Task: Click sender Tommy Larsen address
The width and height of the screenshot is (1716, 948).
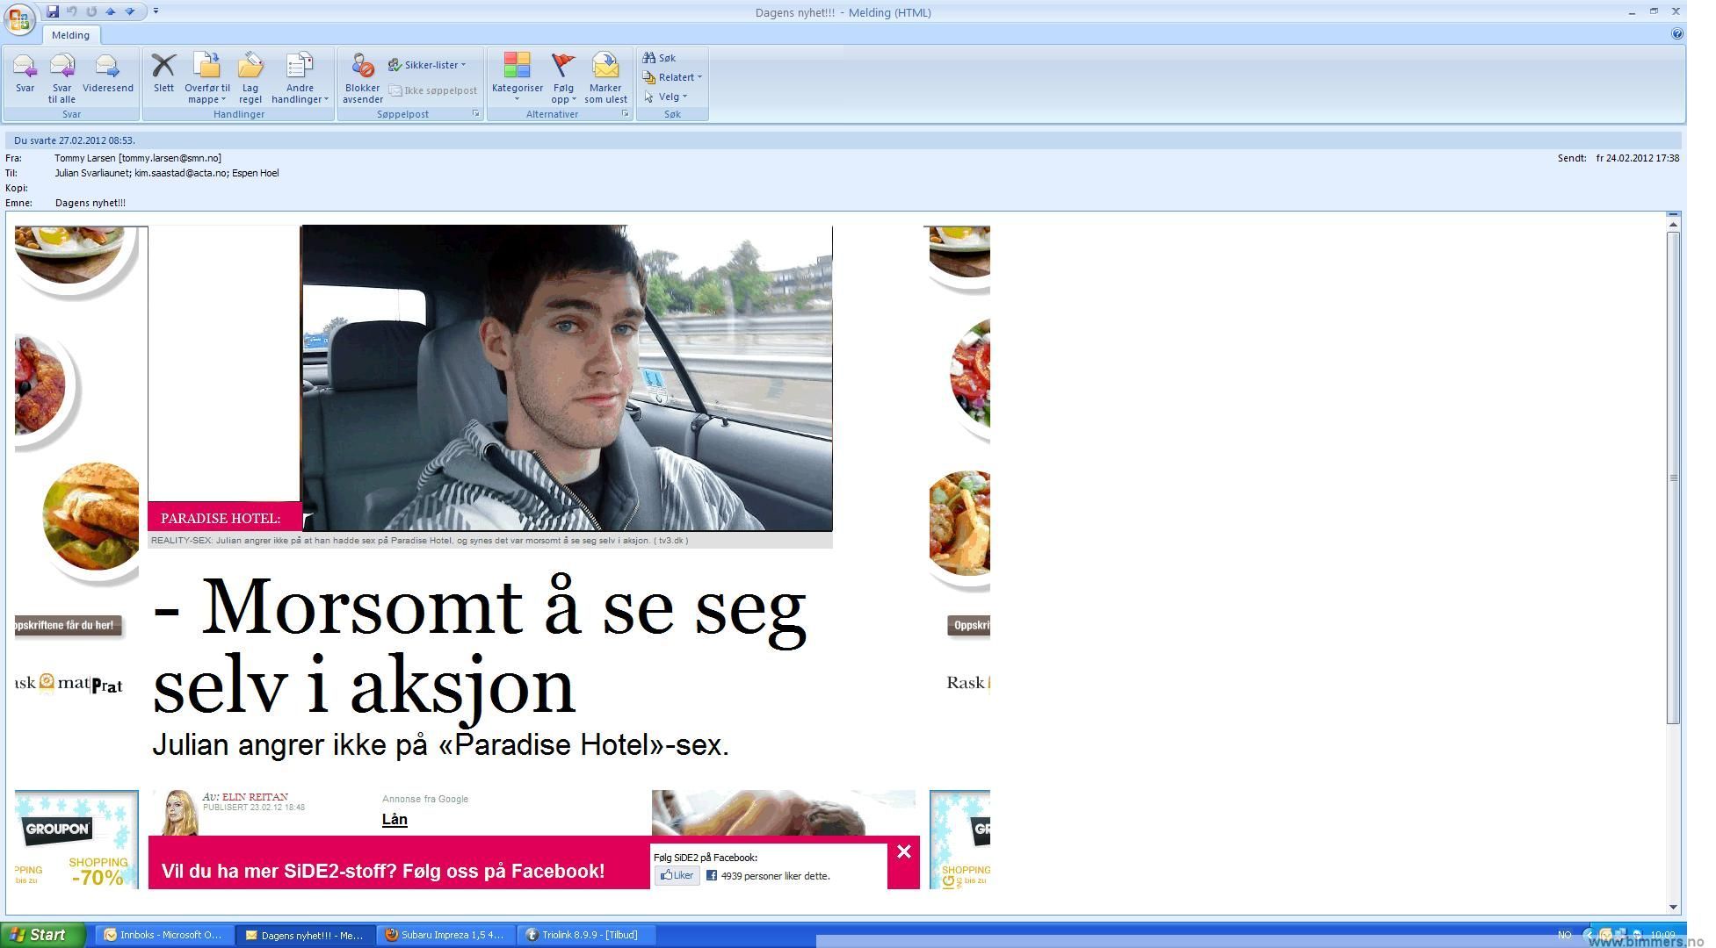Action: tap(138, 158)
